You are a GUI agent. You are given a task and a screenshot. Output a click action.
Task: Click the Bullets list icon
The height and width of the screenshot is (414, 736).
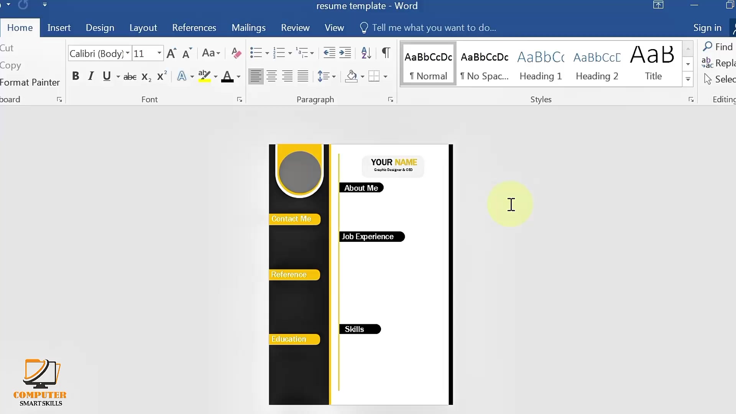(256, 53)
